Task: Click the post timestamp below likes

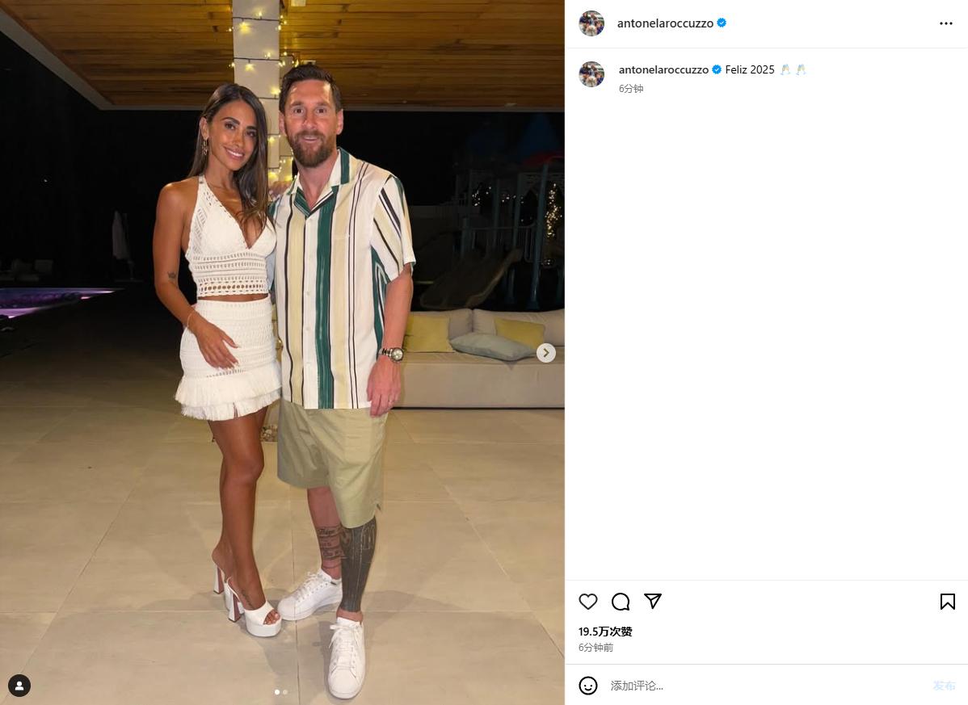Action: (x=596, y=647)
